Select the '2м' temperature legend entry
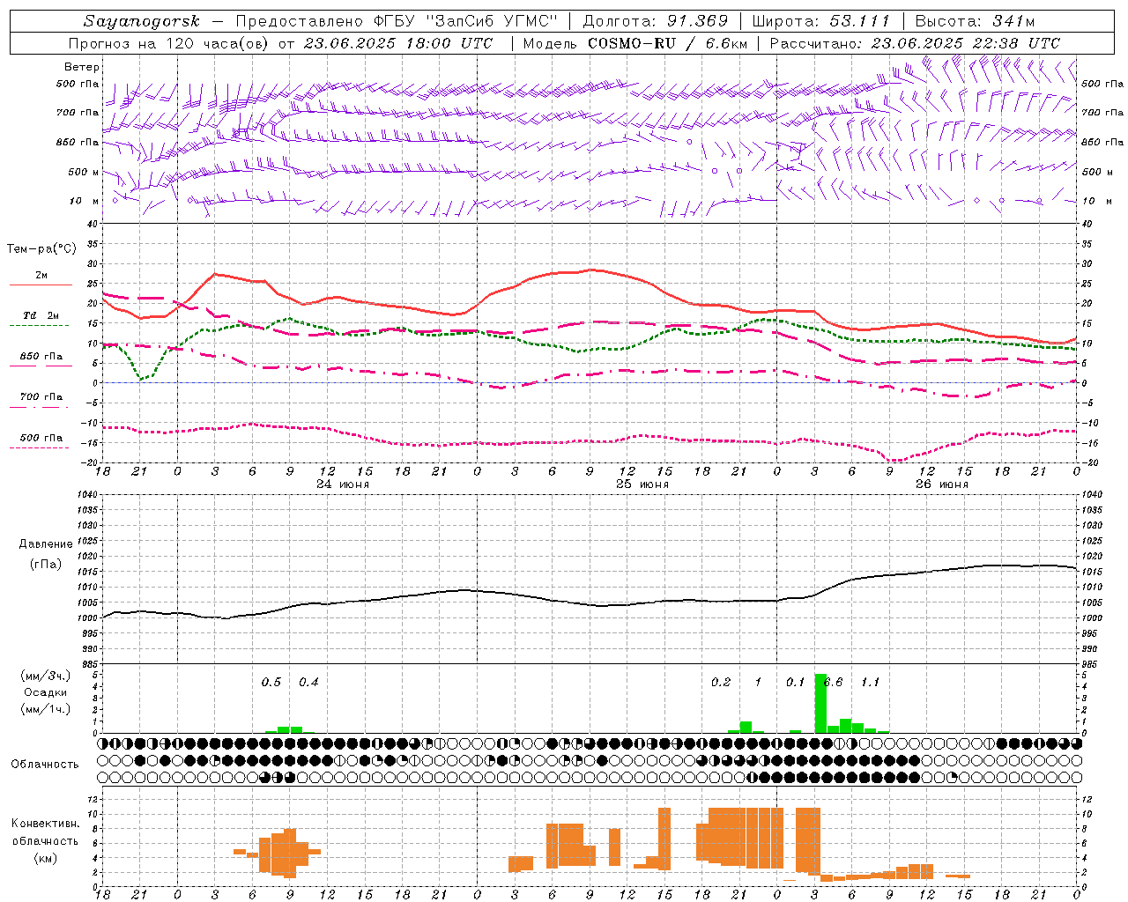This screenshot has height=902, width=1128. point(41,276)
